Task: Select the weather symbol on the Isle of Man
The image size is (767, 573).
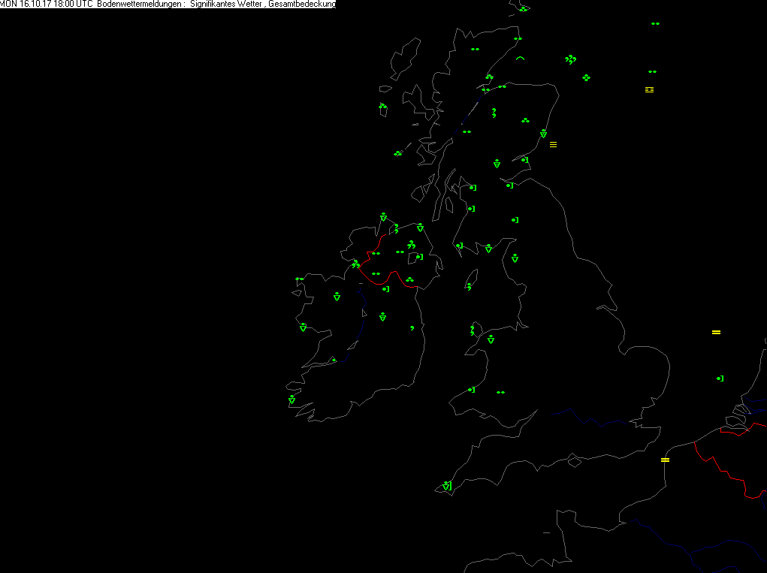Action: pyautogui.click(x=469, y=287)
